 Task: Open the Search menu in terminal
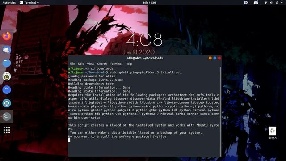[x=102, y=64]
